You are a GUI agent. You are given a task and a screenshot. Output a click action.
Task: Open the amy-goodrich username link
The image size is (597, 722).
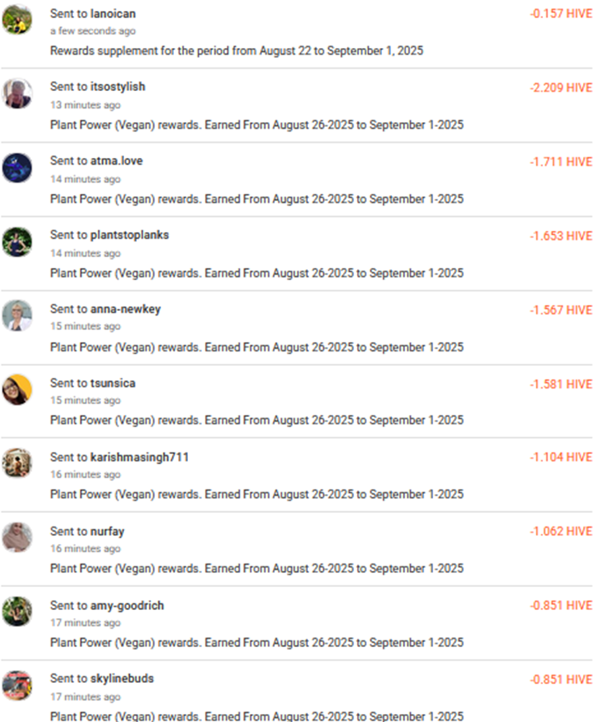point(127,605)
